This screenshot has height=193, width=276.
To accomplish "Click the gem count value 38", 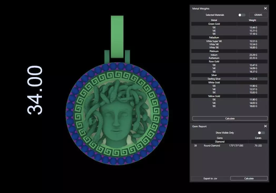I will click(195, 146).
